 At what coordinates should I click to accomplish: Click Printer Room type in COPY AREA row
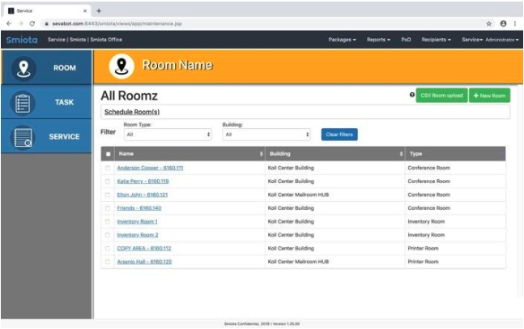tap(423, 249)
